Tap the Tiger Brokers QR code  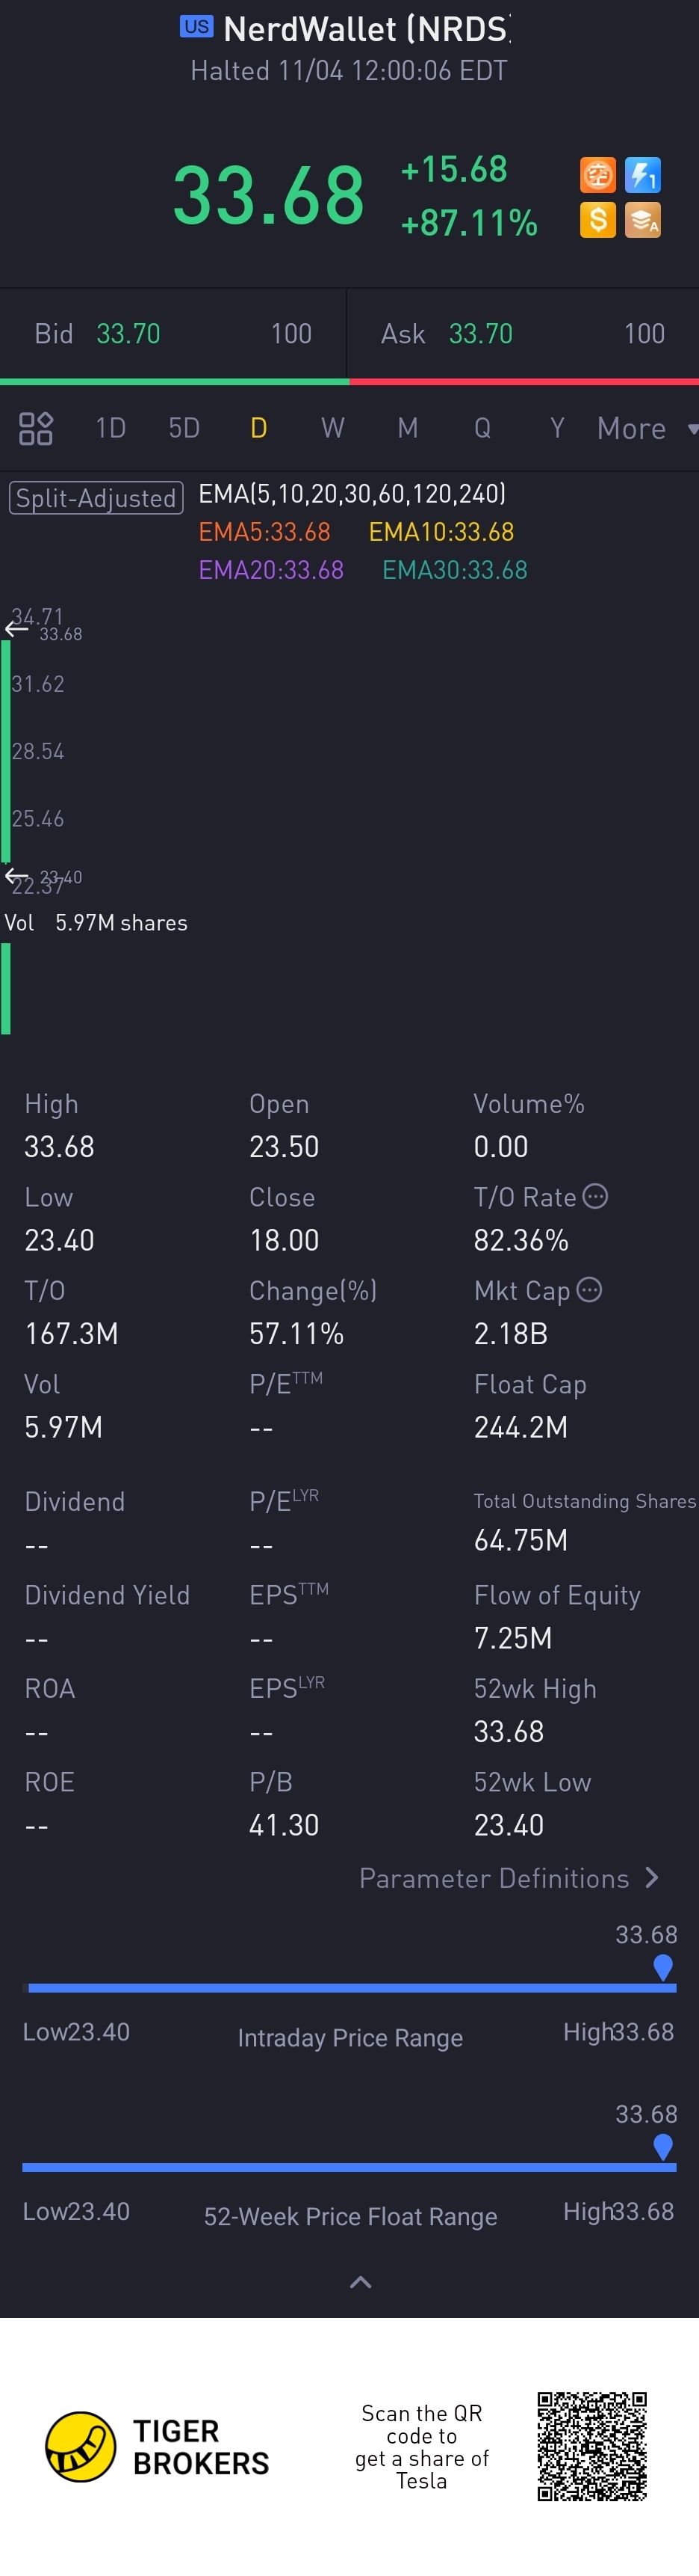click(x=592, y=2446)
